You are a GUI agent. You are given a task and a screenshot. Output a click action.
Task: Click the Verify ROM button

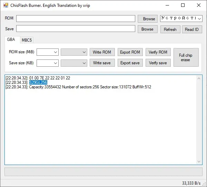[158, 52]
